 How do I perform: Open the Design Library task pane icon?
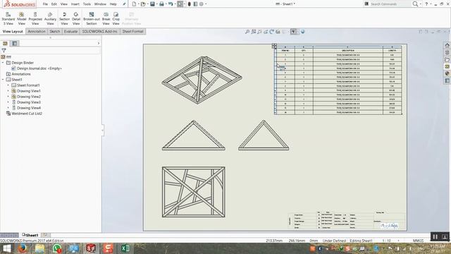pos(447,52)
